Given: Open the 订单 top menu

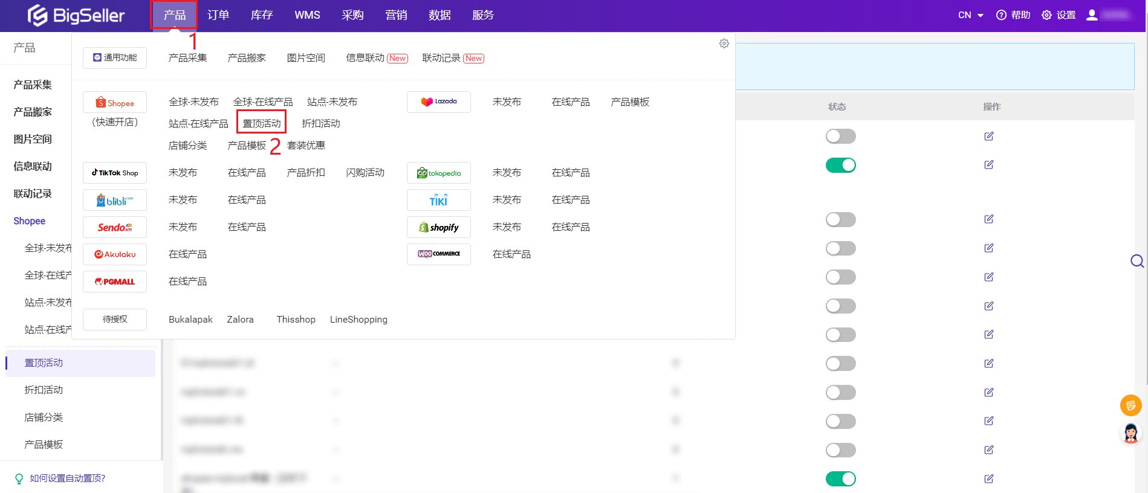Looking at the screenshot, I should point(218,15).
